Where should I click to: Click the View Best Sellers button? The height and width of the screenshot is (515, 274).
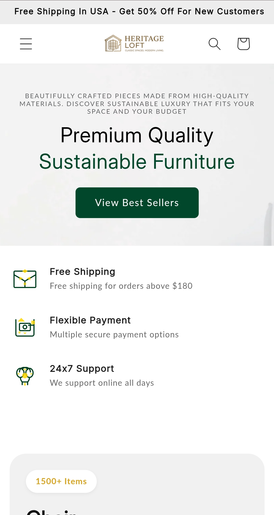137,203
